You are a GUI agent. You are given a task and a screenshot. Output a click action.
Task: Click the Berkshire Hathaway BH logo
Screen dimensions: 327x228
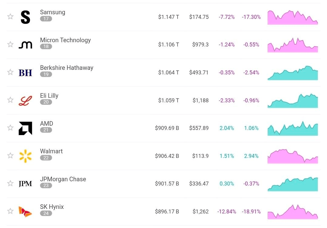[25, 73]
